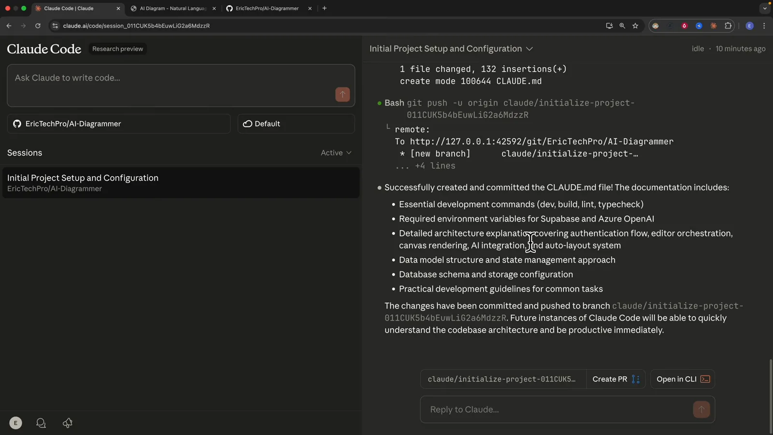Click the conversation scrollbar thumb

pyautogui.click(x=770, y=396)
